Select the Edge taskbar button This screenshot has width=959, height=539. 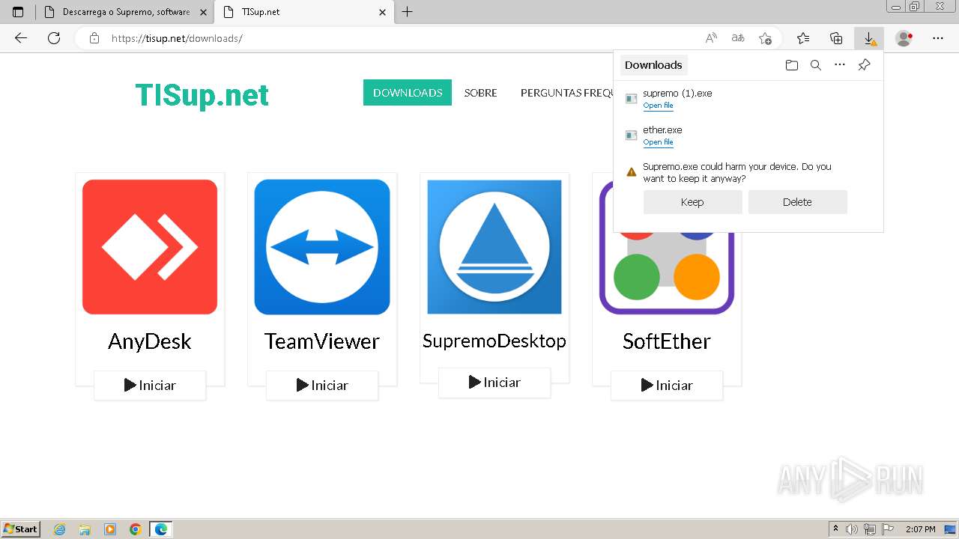click(161, 529)
